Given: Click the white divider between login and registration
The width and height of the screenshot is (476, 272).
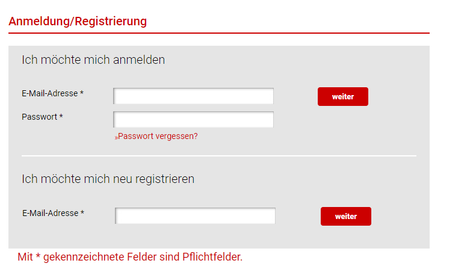Looking at the screenshot, I should 219,156.
